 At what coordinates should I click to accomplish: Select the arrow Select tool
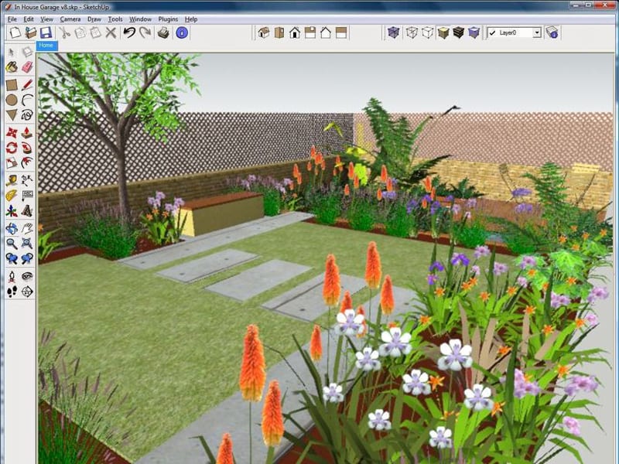click(x=12, y=52)
